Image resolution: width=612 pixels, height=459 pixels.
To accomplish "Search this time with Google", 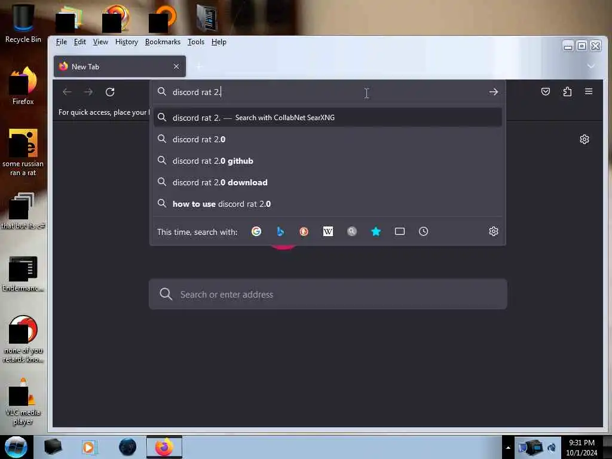I will (x=256, y=231).
